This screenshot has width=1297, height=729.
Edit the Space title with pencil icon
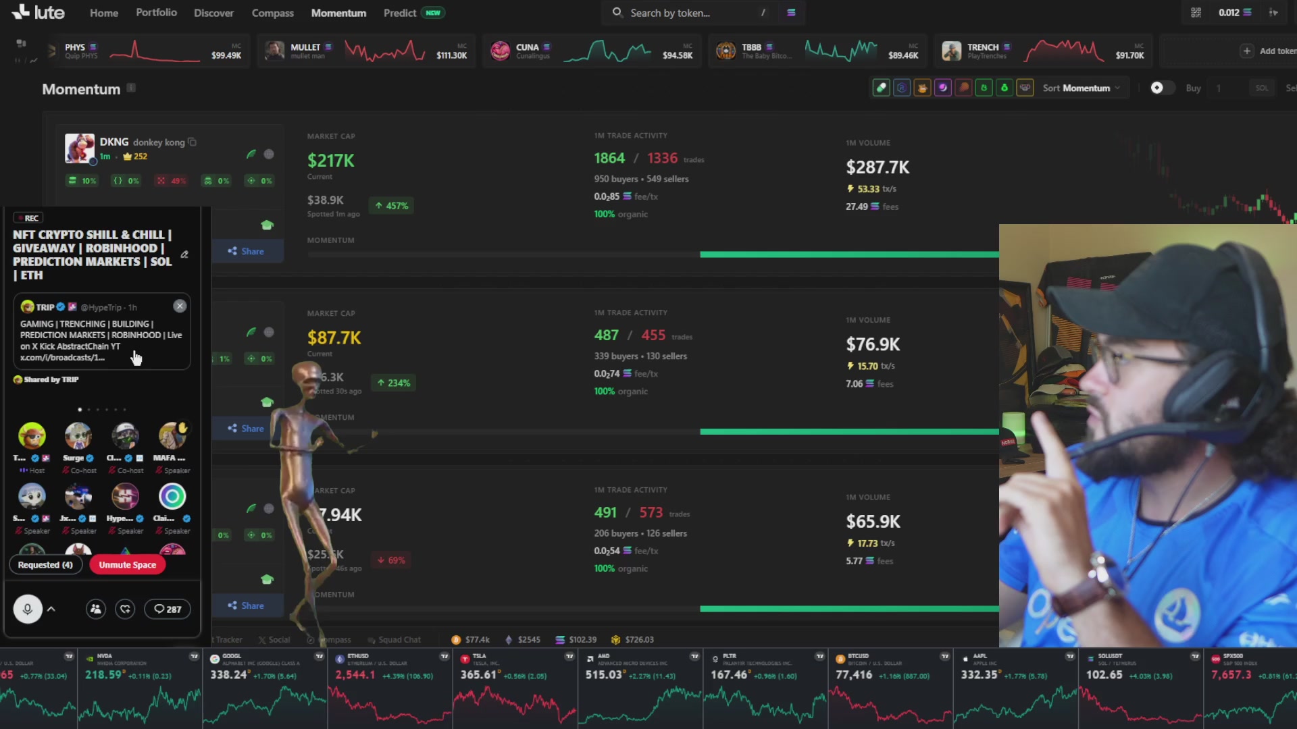tap(184, 254)
